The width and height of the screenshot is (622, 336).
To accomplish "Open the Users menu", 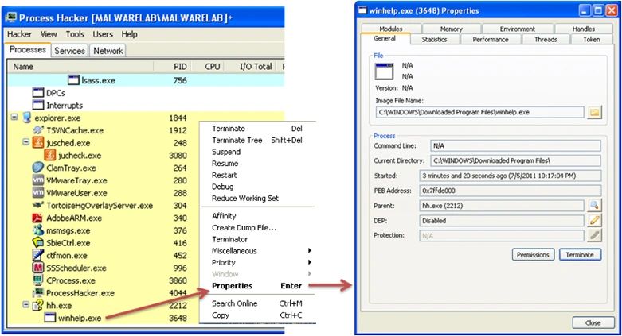I will point(103,34).
